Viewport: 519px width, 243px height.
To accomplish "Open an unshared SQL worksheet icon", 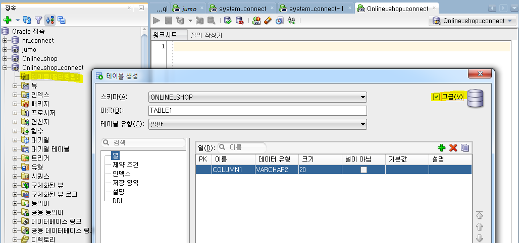I will pos(256,21).
